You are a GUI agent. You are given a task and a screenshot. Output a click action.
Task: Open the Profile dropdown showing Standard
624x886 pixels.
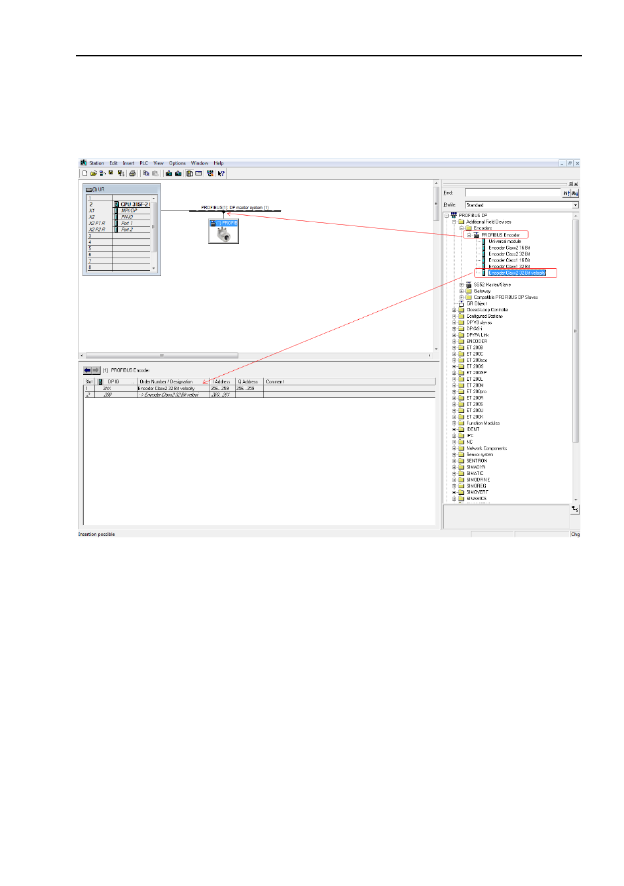tap(522, 205)
